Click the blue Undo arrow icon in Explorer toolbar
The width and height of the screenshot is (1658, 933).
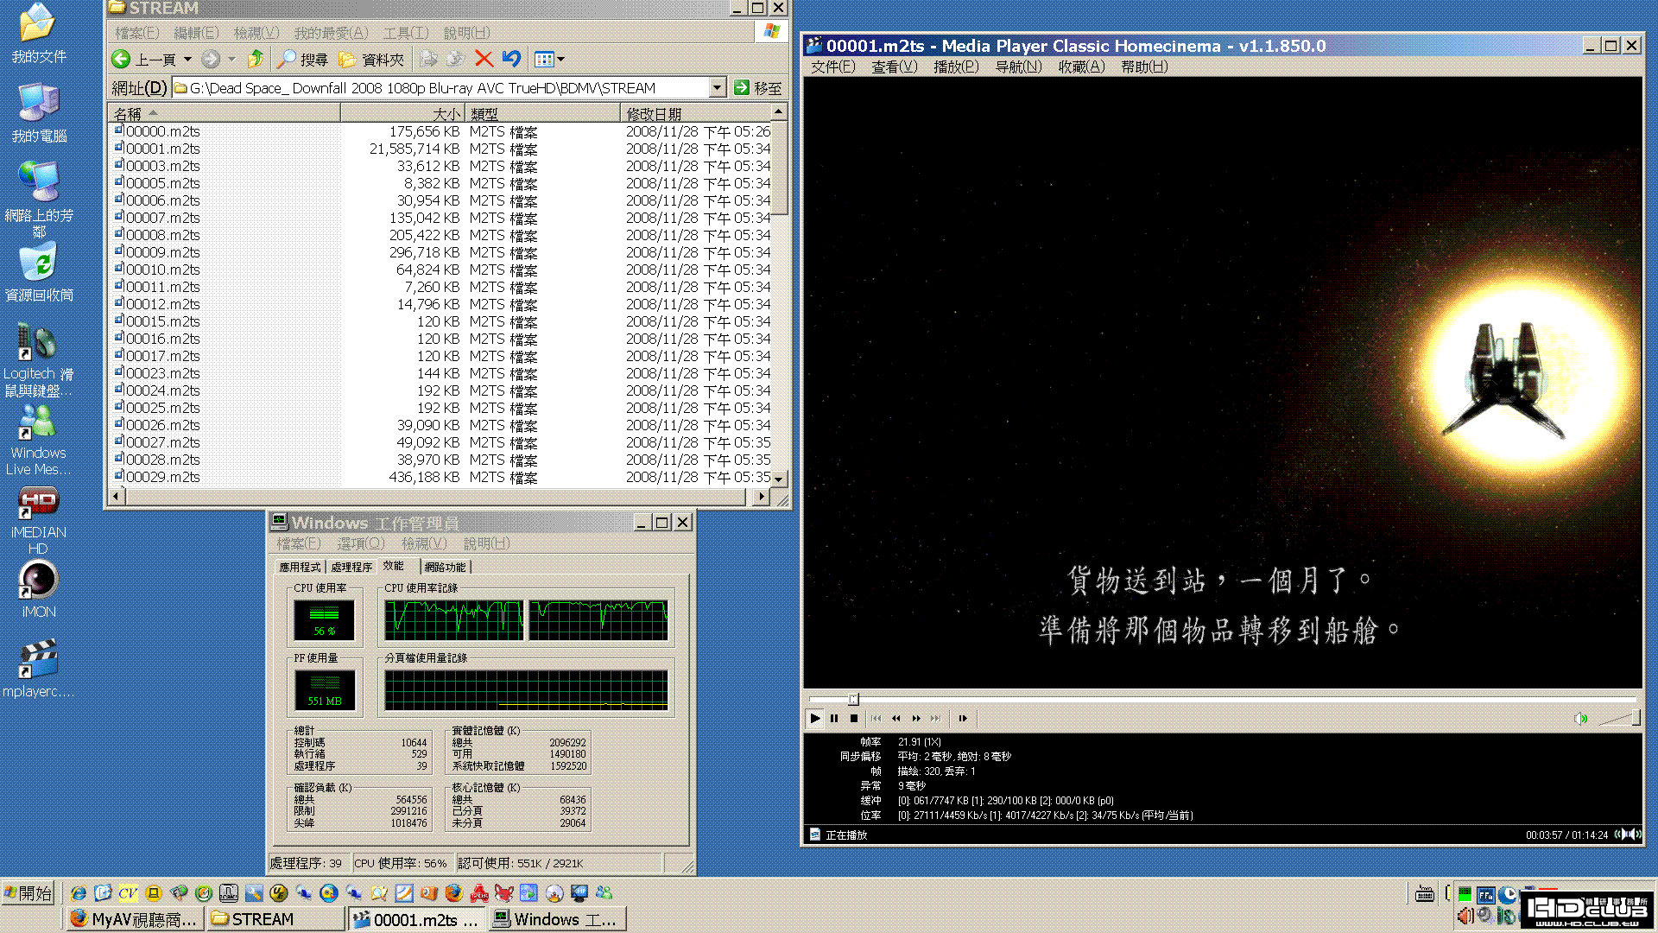point(512,60)
